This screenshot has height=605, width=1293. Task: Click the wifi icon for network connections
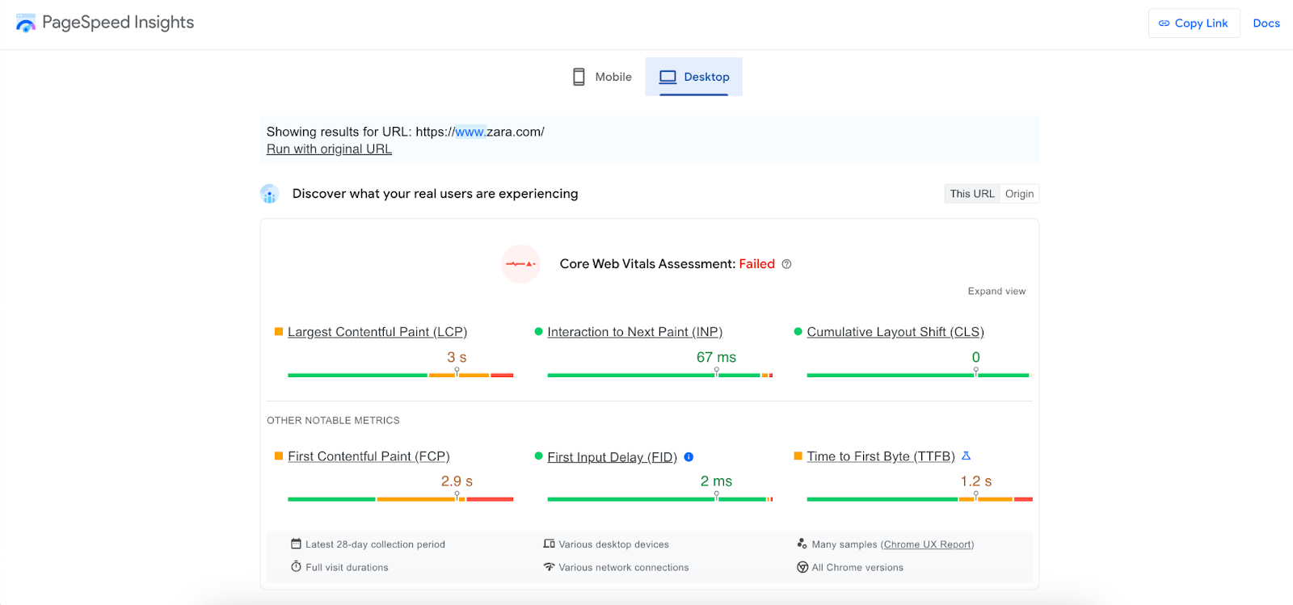[x=549, y=566]
